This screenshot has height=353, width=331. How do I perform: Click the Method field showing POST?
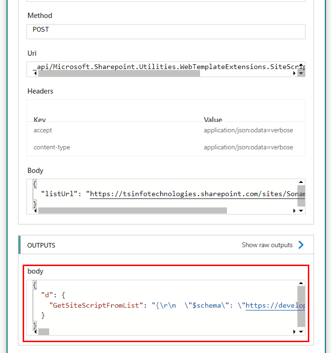pos(166,32)
